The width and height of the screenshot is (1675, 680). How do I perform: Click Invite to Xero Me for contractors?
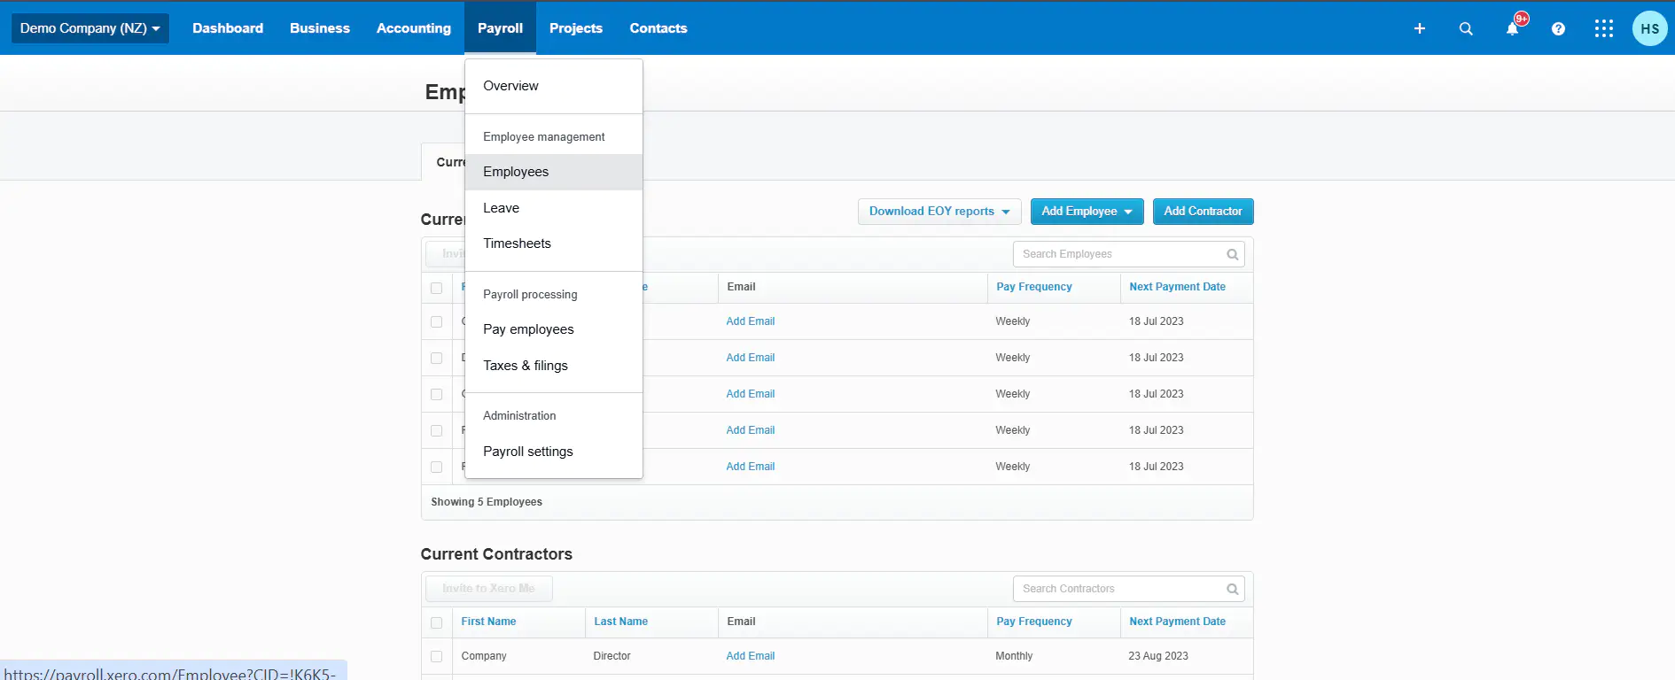488,589
